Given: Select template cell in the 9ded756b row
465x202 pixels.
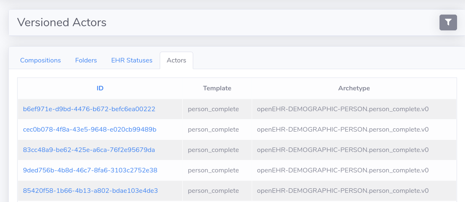Looking at the screenshot, I should tap(213, 170).
